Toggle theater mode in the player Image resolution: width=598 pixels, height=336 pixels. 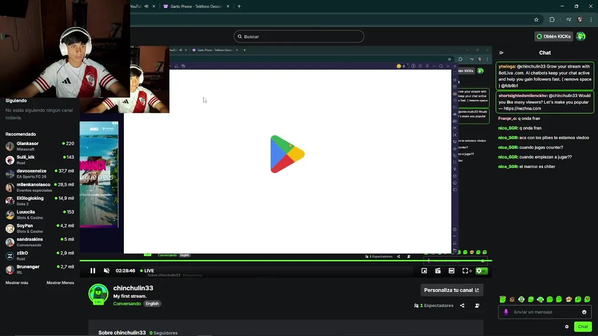[x=451, y=271]
